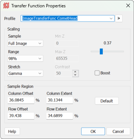Expand the Stretch dropdown showing Gamma

tap(25, 73)
